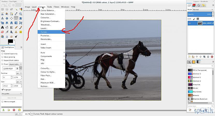Click the foreground black colour swatch

click(10, 41)
